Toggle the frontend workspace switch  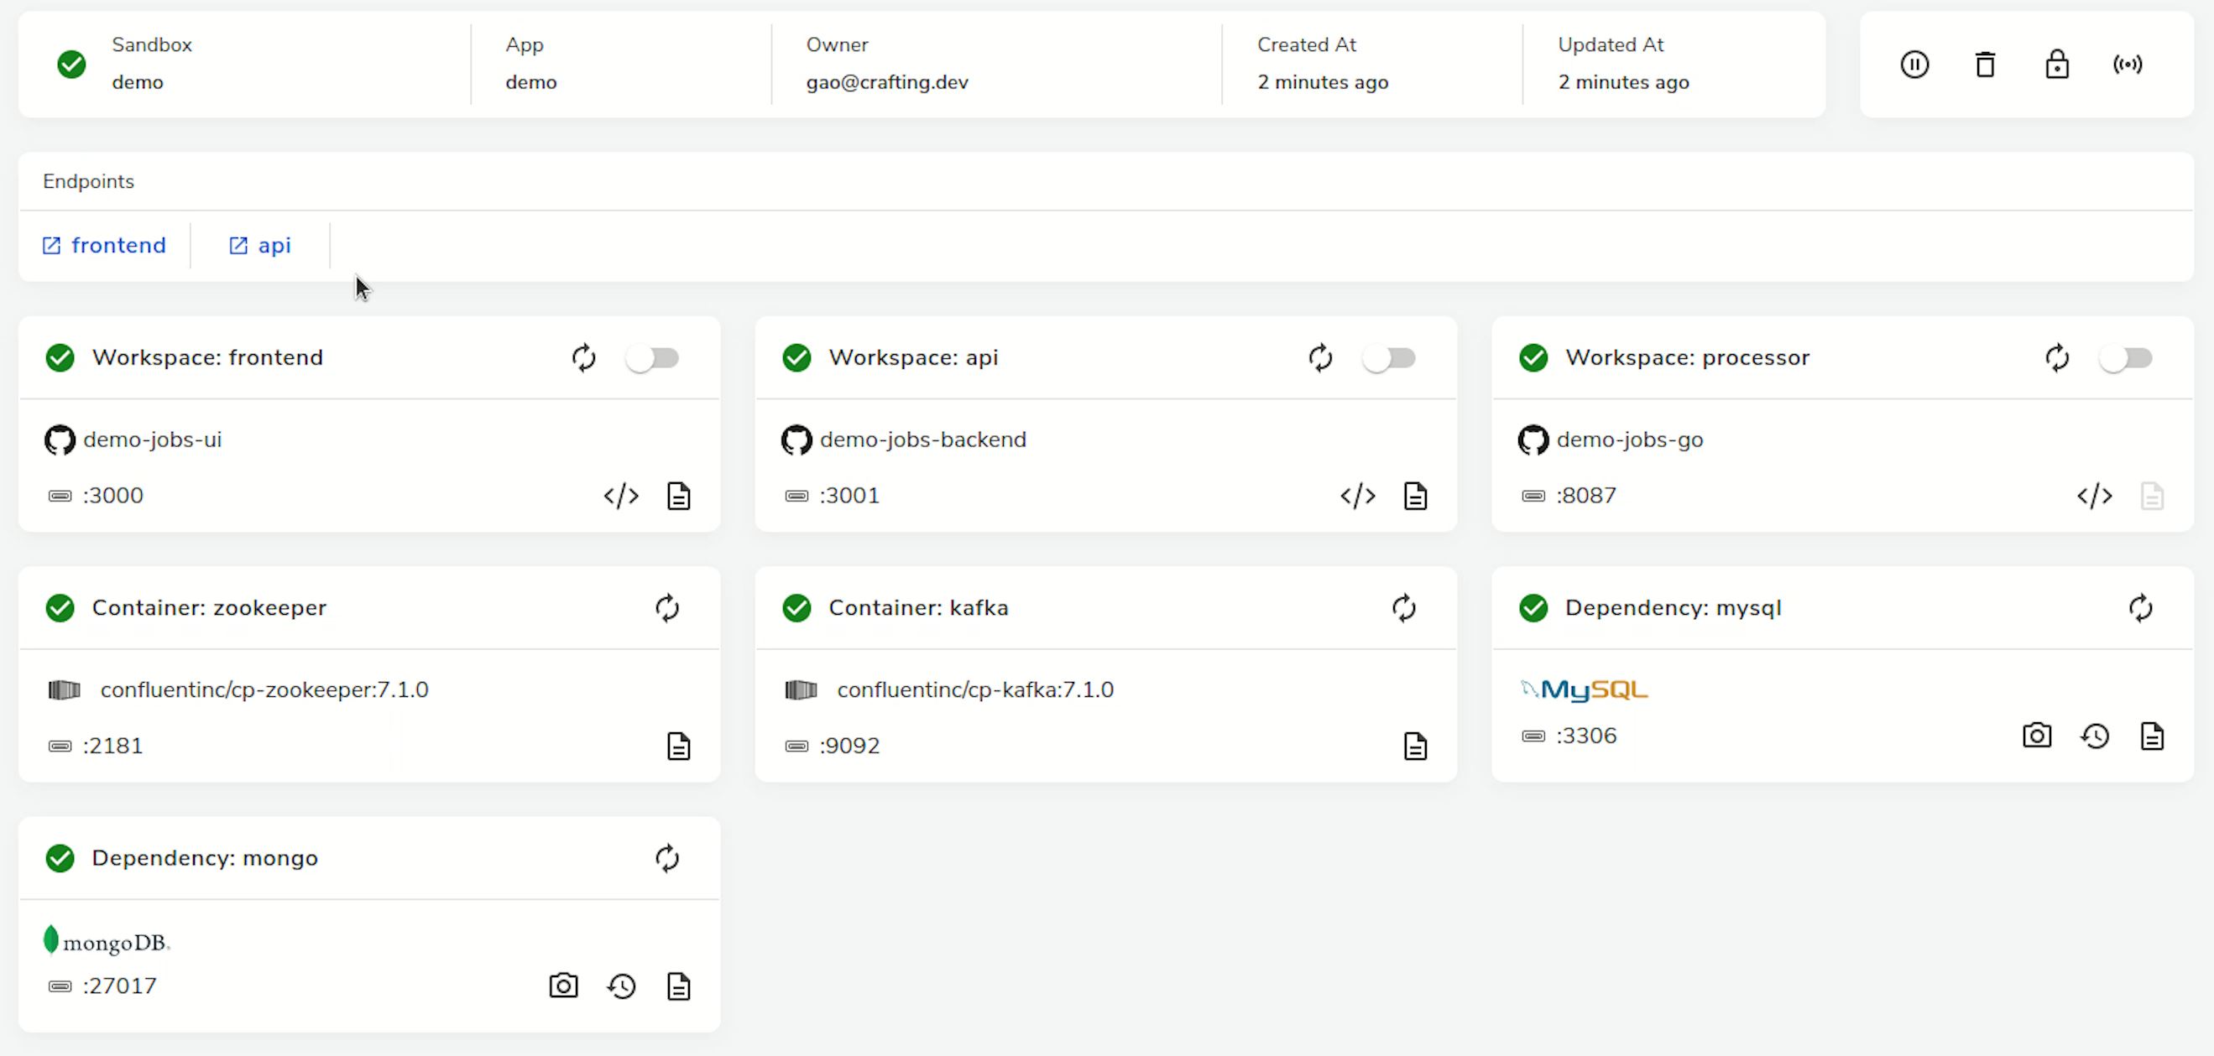pyautogui.click(x=652, y=357)
